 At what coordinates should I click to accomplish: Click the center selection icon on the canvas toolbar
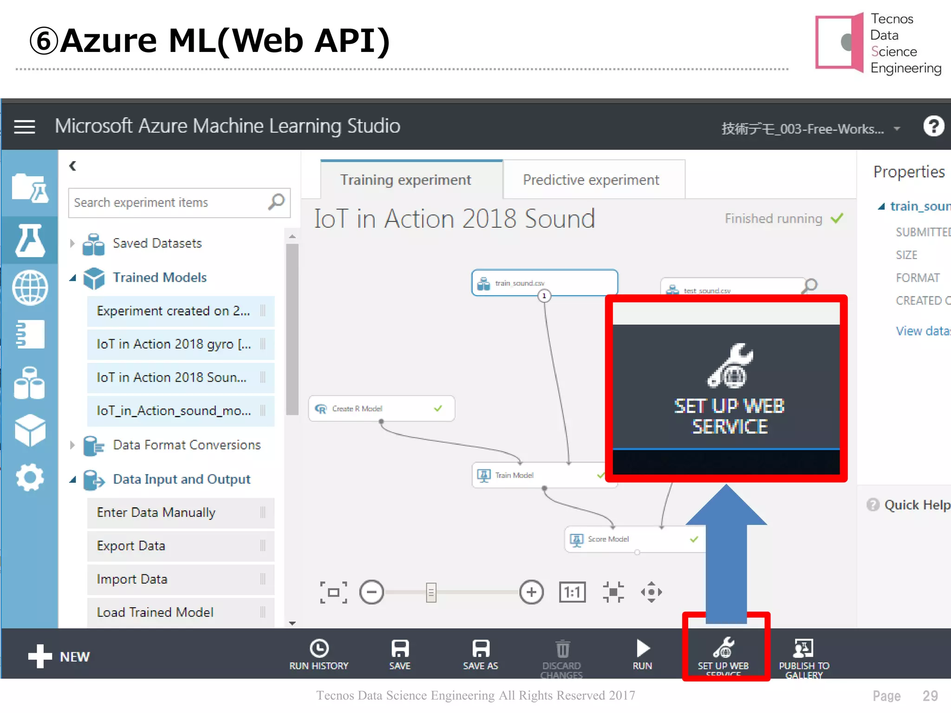pos(613,592)
